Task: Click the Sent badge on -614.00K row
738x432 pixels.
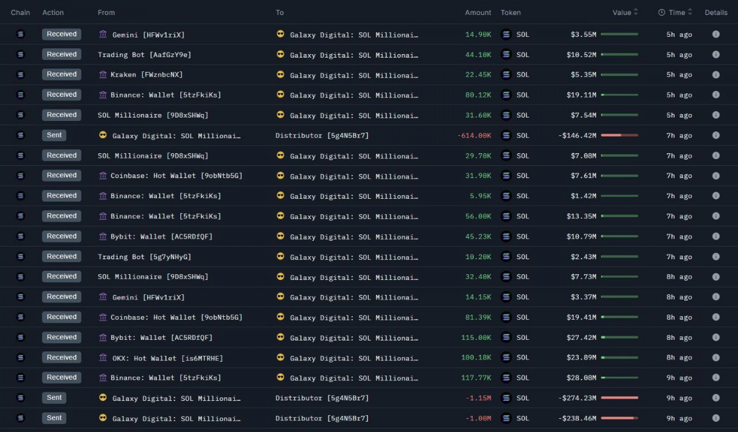Action: (x=54, y=135)
